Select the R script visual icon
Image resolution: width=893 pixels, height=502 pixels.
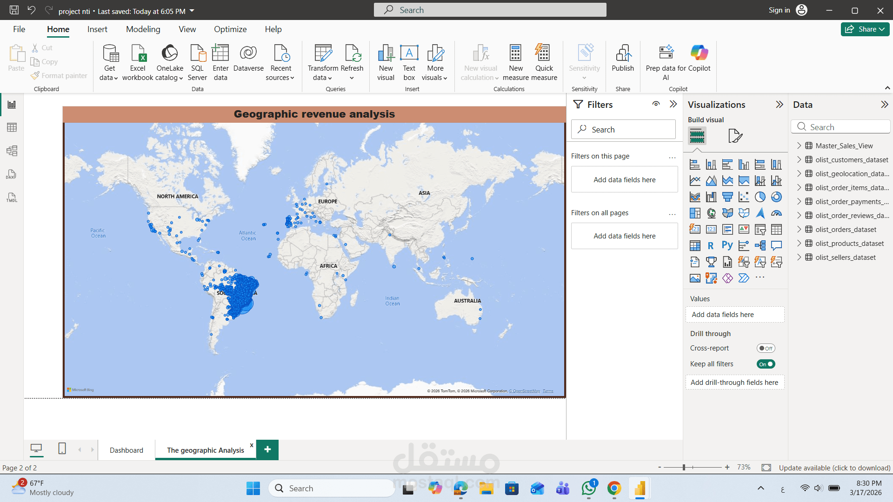coord(711,245)
